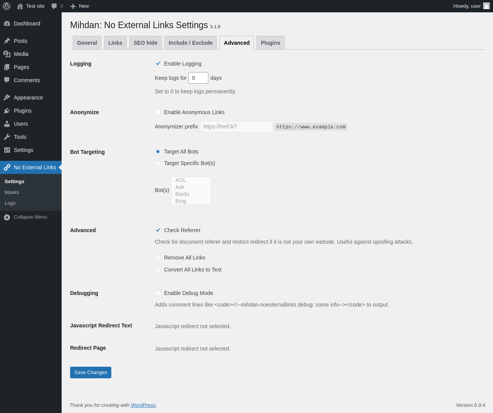Click the Collapse Menu label
493x413 pixels.
[30, 217]
